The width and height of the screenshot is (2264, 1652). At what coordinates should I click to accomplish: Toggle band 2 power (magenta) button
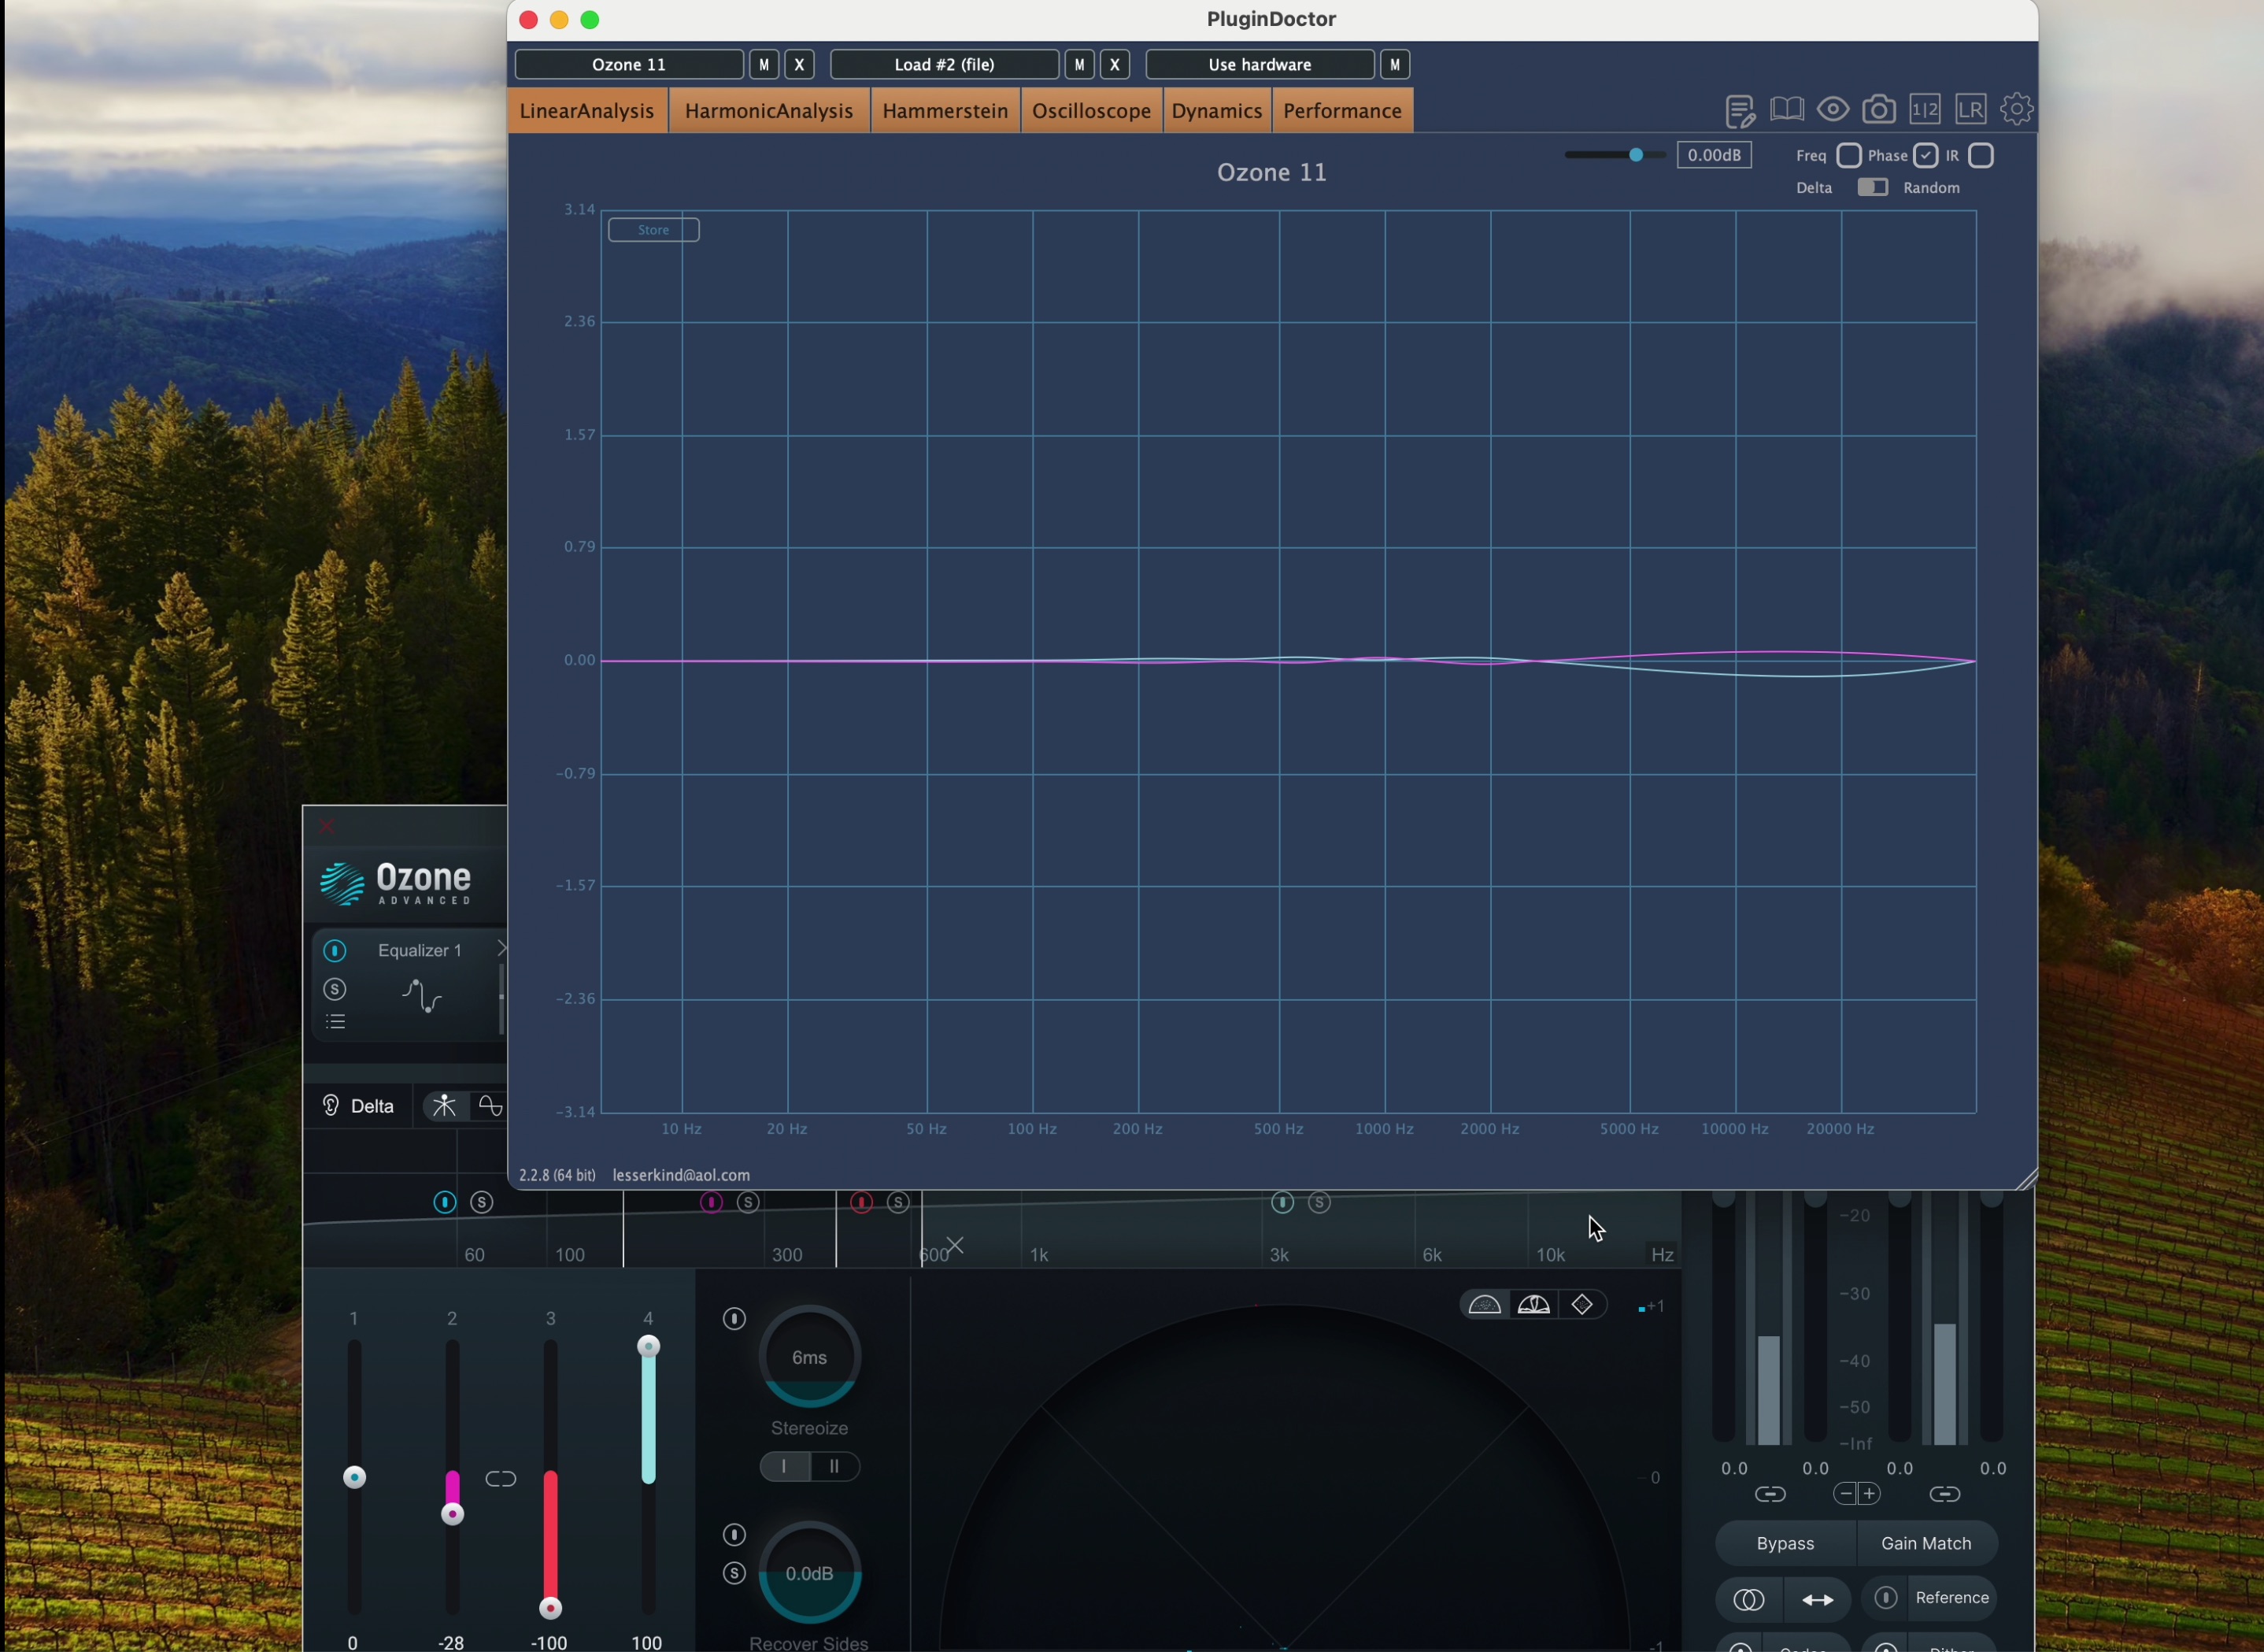tap(712, 1202)
